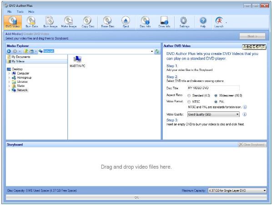272x205 pixels.
Task: Click the Launch toolbar icon
Action: (x=219, y=22)
